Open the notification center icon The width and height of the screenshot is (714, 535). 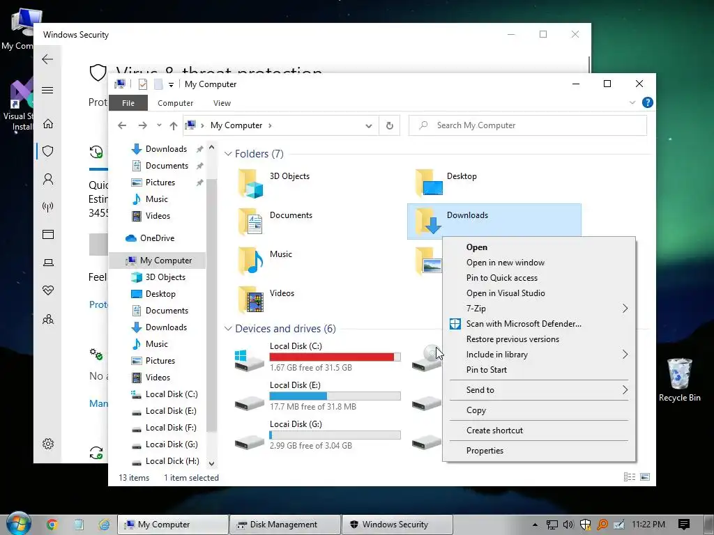(683, 525)
